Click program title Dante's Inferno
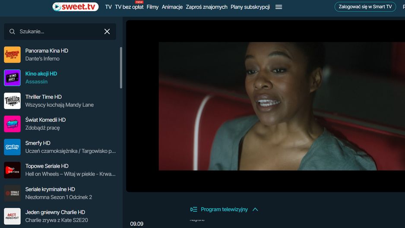The height and width of the screenshot is (228, 405). (42, 59)
